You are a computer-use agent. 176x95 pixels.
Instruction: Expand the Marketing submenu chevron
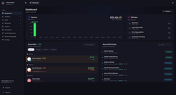20,23
